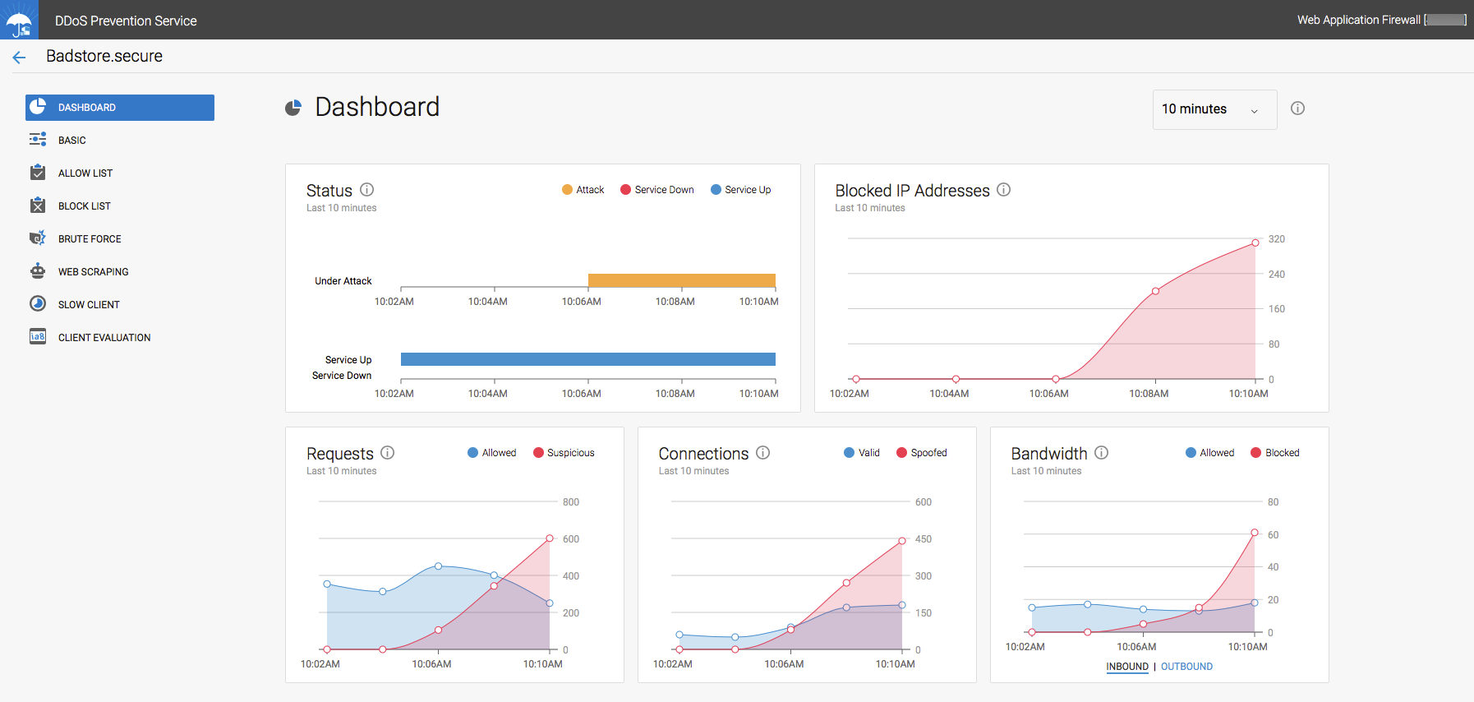The width and height of the screenshot is (1474, 702).
Task: Click info icon beside Blocked IP Addresses
Action: click(x=1003, y=190)
